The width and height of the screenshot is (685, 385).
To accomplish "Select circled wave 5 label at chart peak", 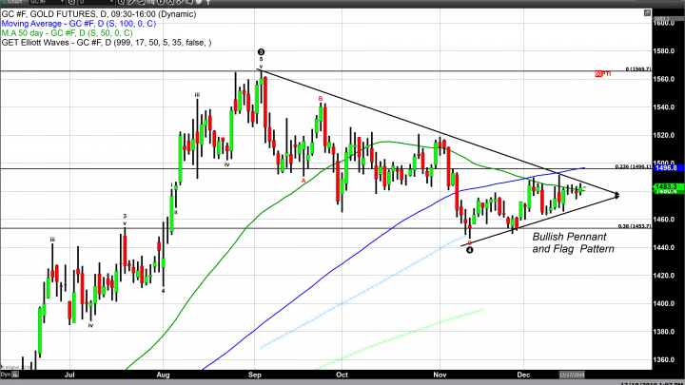I will (x=261, y=52).
